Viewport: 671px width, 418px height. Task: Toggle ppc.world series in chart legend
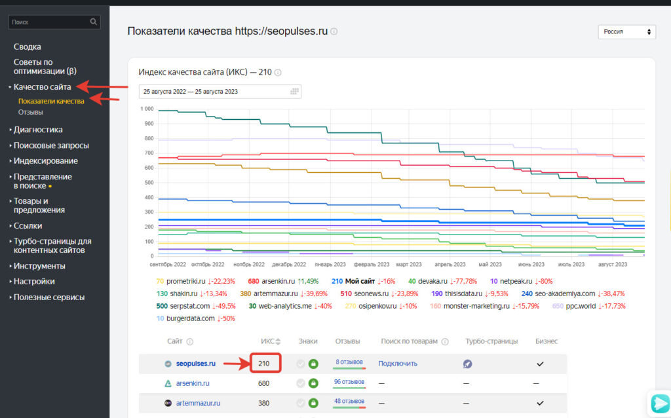pyautogui.click(x=589, y=306)
